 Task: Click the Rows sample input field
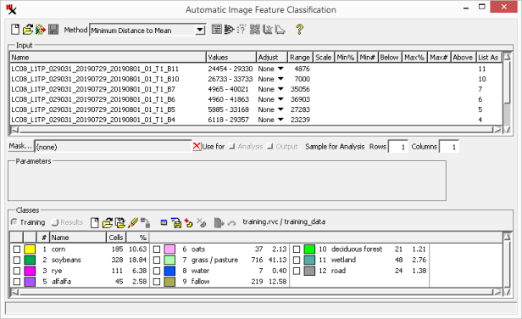[397, 147]
